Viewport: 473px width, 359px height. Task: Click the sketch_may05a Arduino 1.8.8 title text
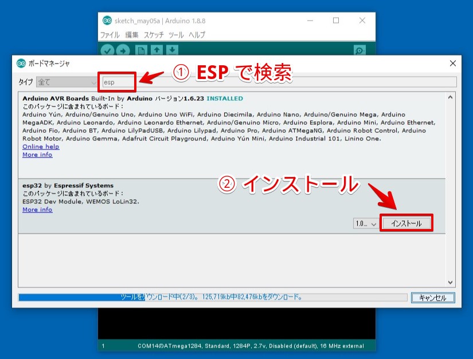pyautogui.click(x=160, y=21)
